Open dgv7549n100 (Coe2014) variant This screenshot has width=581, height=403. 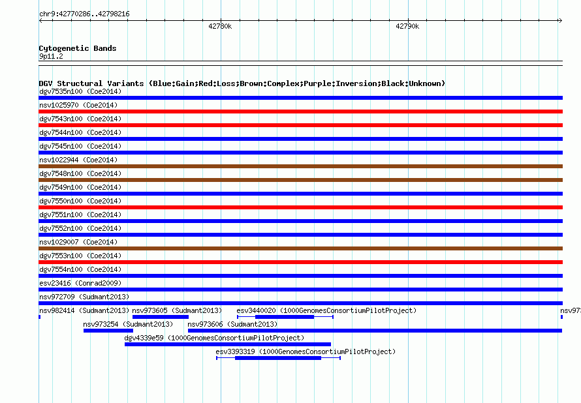click(x=80, y=187)
